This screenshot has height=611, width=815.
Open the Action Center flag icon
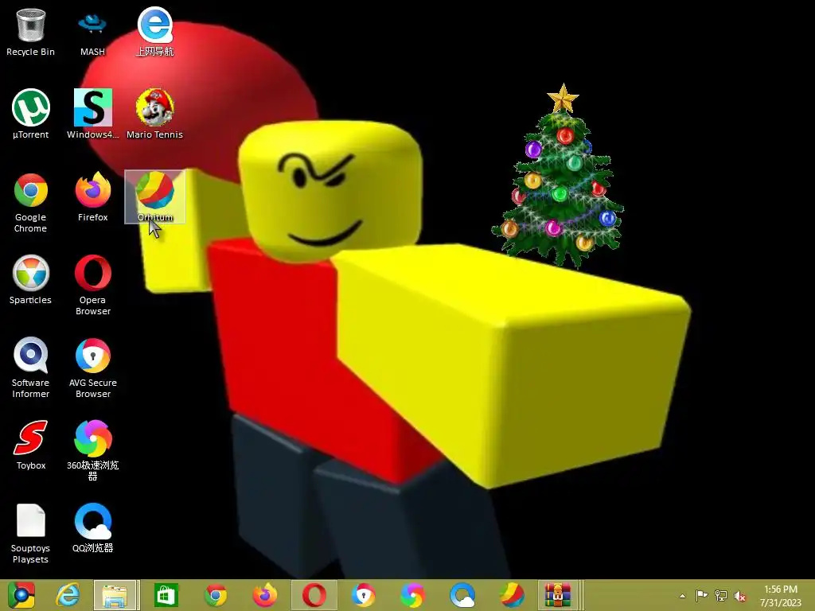701,595
